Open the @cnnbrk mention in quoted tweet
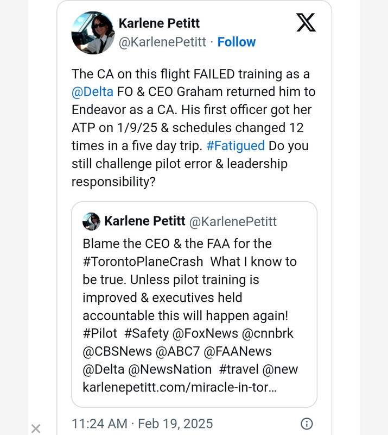388x435 pixels. click(x=269, y=333)
